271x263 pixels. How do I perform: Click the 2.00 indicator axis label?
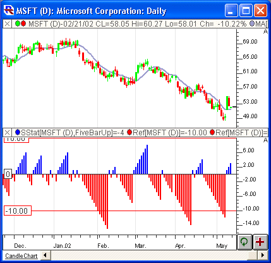click(x=248, y=165)
